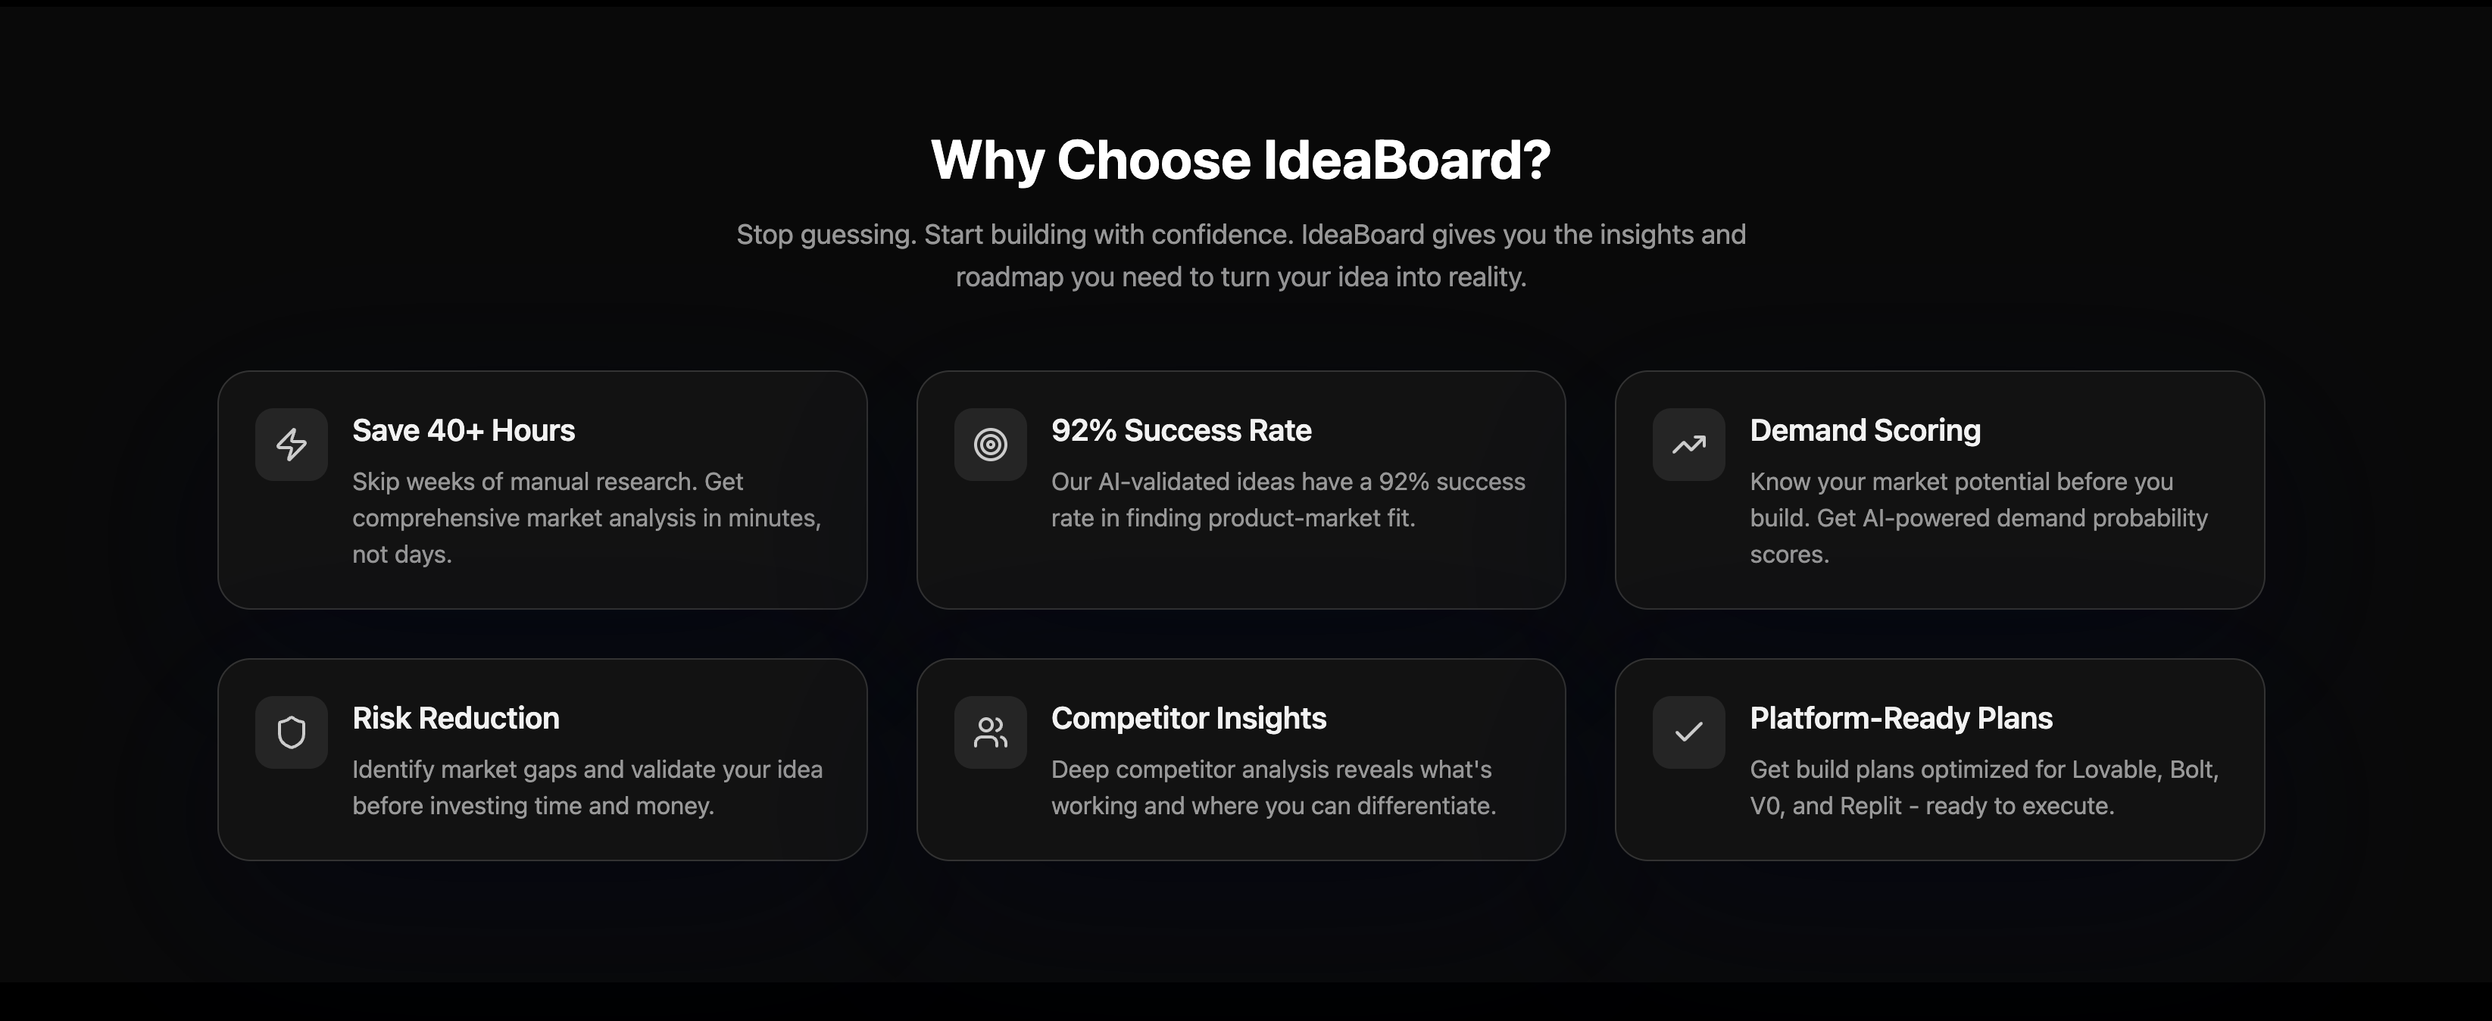Select the Risk Reduction title

click(456, 718)
